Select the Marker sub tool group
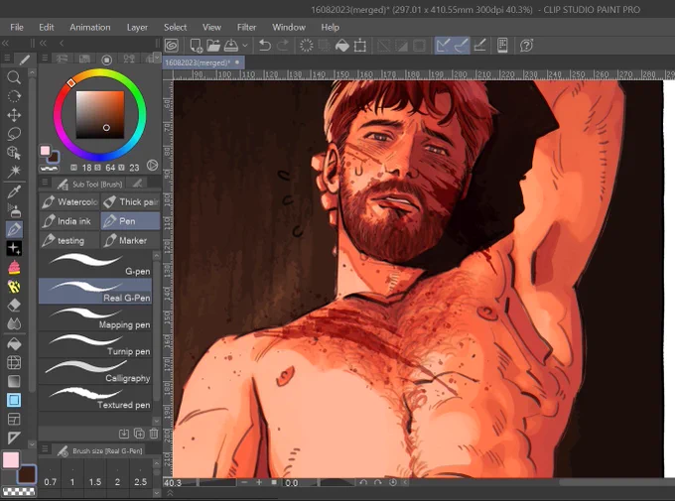The height and width of the screenshot is (501, 675). 130,240
